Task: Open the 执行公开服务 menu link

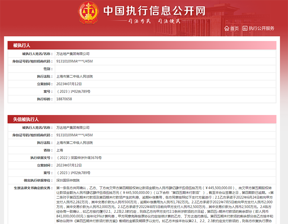Action: pos(261,28)
